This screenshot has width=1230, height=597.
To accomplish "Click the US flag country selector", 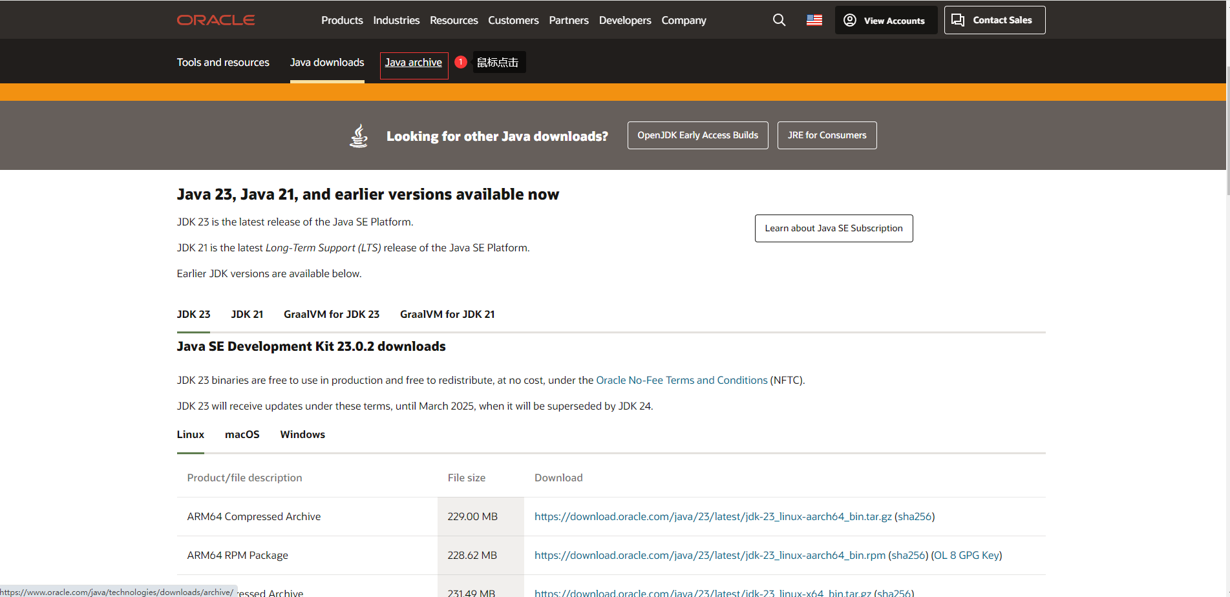I will click(x=814, y=20).
